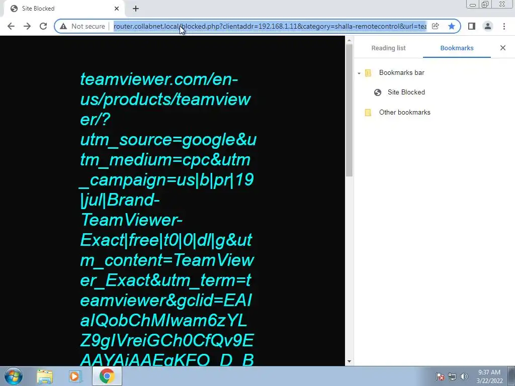Open a new tab

click(136, 9)
